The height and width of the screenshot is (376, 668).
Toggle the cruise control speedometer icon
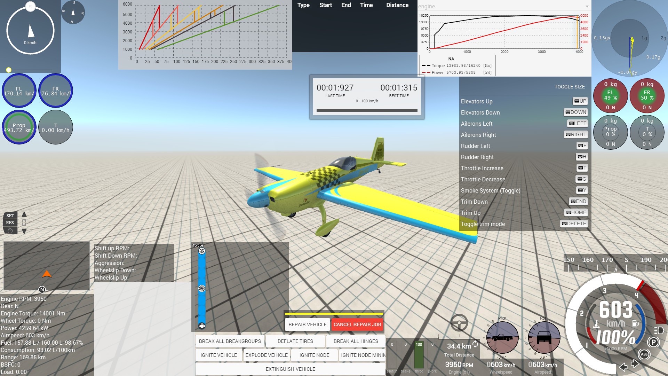[10, 230]
